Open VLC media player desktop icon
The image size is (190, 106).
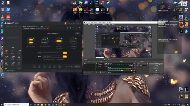click(3, 18)
